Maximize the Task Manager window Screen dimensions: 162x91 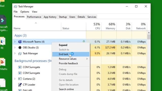coord(136,6)
